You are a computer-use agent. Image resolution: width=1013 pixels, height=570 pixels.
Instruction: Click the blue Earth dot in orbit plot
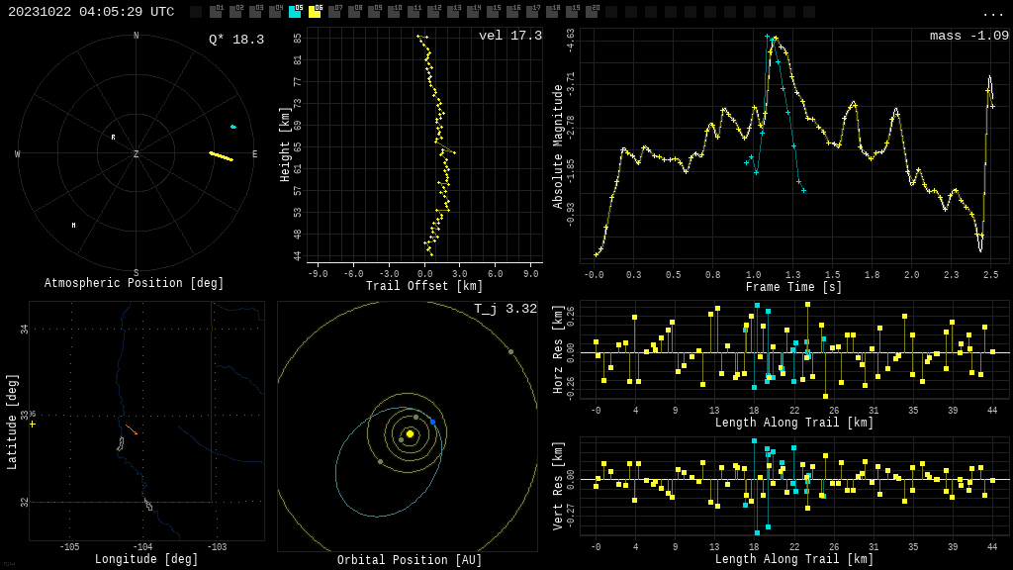[x=432, y=422]
